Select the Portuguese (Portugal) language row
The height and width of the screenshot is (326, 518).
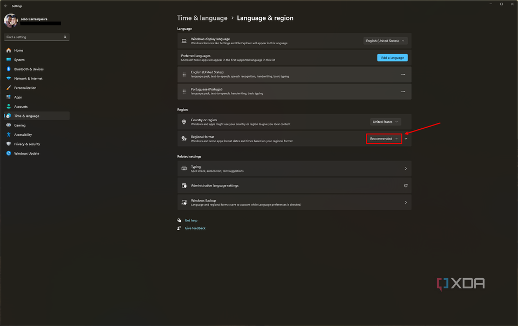point(295,92)
